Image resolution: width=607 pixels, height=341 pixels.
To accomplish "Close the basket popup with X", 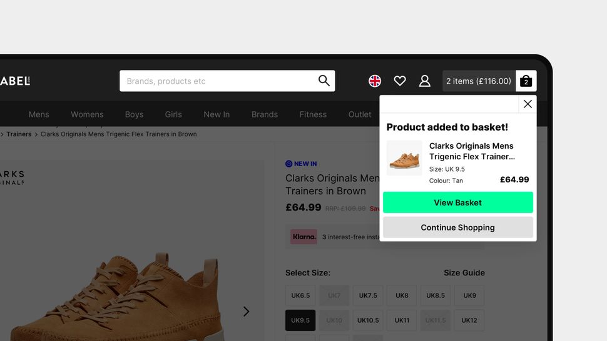I will coord(528,104).
